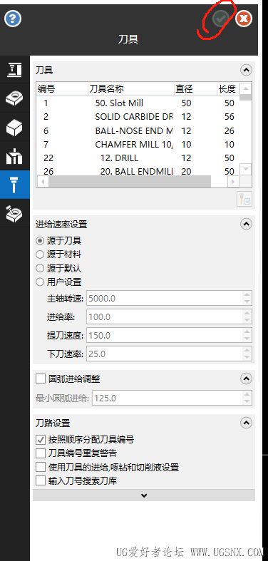268x561 pixels.
Task: Select the 源于刀具 radio option
Action: [x=40, y=241]
